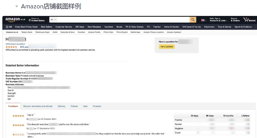Open the Best Sellers navigation item
The width and height of the screenshot is (257, 138).
point(47,27)
